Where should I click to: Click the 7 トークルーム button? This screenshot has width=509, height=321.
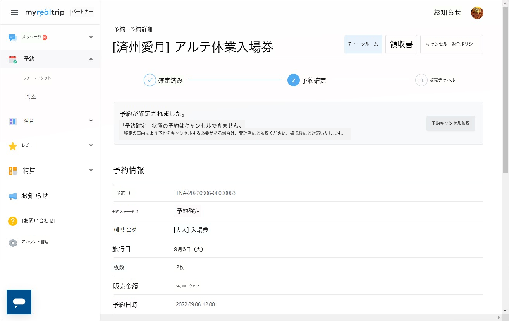pyautogui.click(x=363, y=44)
